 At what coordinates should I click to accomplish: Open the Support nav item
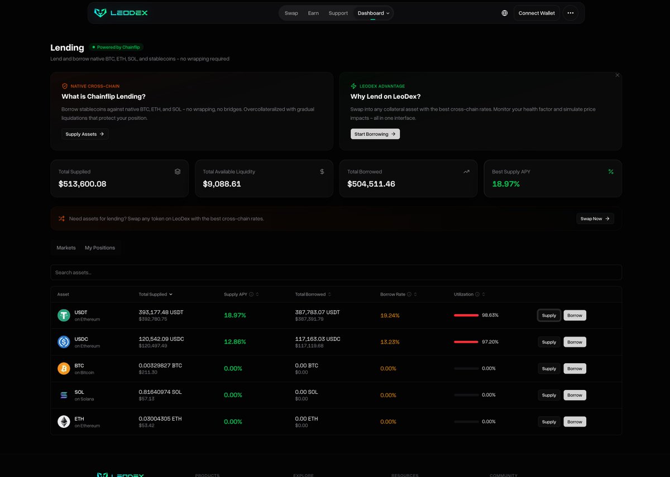point(338,13)
